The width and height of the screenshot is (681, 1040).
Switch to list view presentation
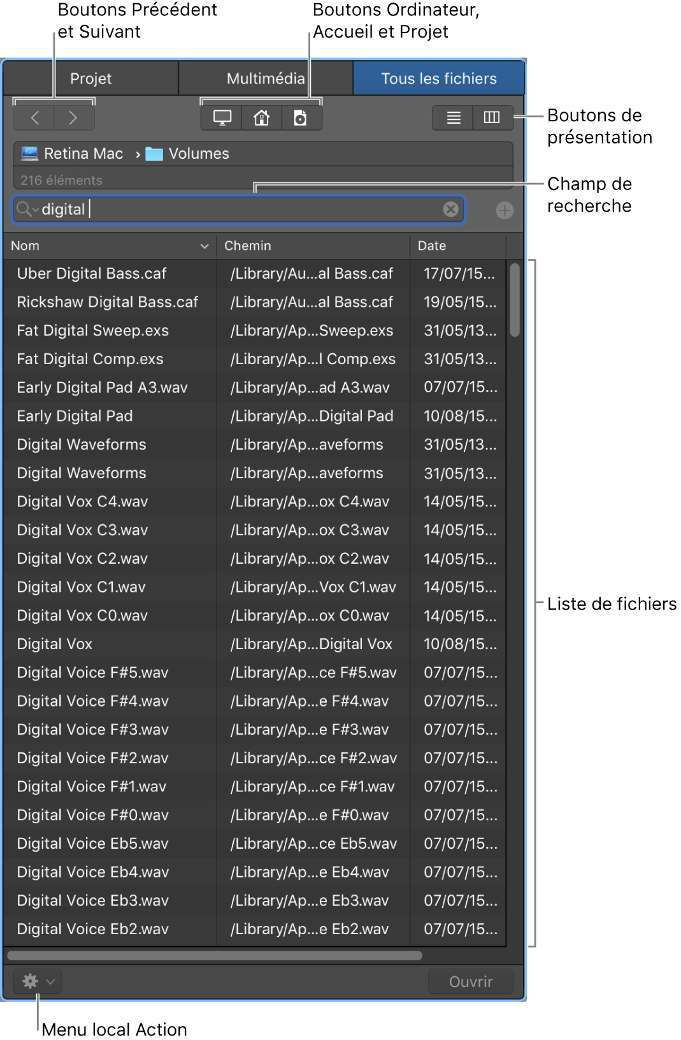[454, 118]
